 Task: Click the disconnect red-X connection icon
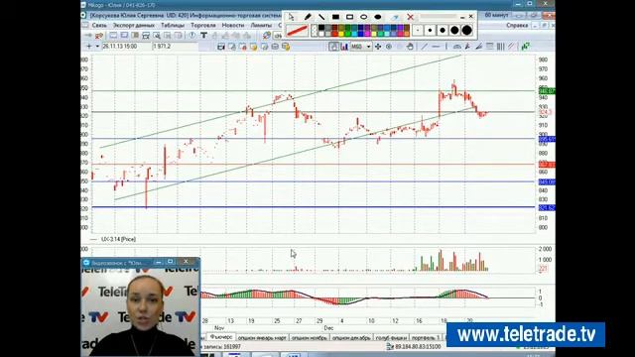(x=99, y=36)
